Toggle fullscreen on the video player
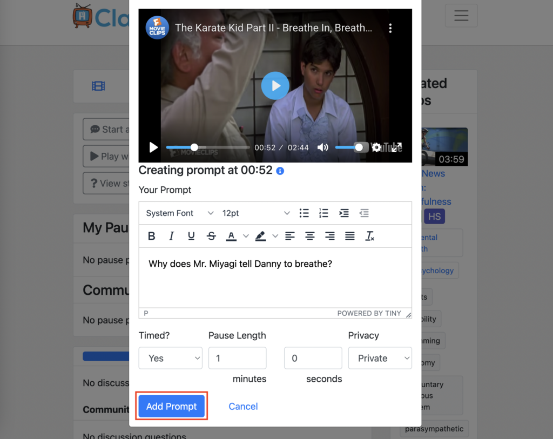This screenshot has width=553, height=439. pyautogui.click(x=397, y=147)
